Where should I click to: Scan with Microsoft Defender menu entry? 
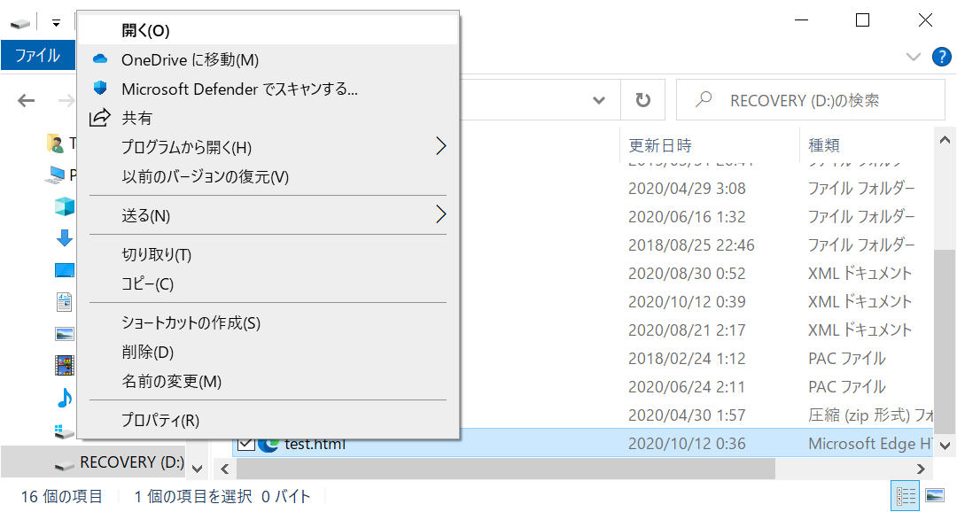(x=268, y=89)
